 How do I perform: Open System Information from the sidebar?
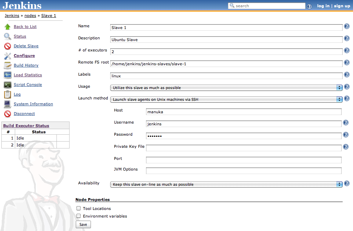[33, 104]
